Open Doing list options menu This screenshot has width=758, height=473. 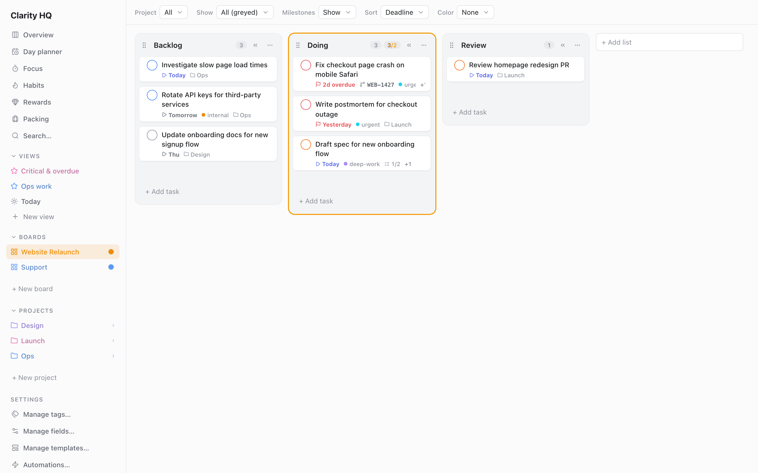423,45
